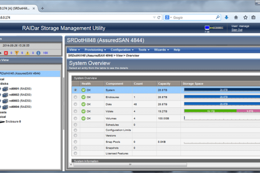Screen dimensions: 260x173
Task: Click the horizontal scrollbar left arrow
Action: point(71,165)
